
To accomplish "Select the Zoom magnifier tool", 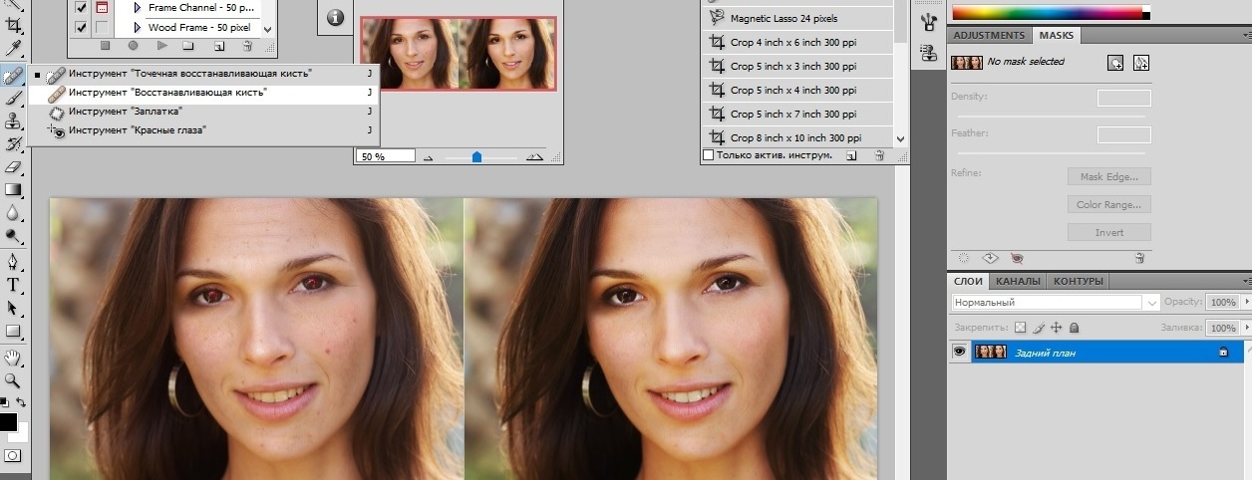I will (14, 380).
